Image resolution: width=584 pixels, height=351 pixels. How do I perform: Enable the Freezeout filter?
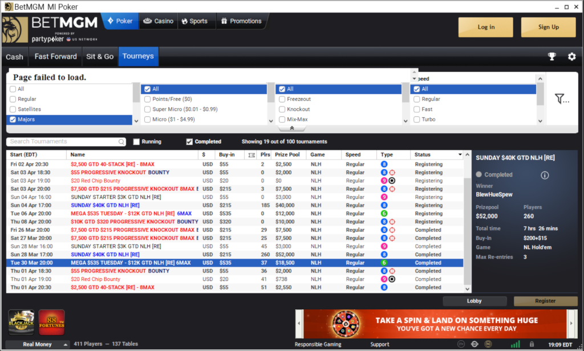(282, 99)
